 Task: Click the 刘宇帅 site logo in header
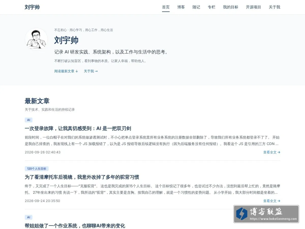[x=32, y=7]
